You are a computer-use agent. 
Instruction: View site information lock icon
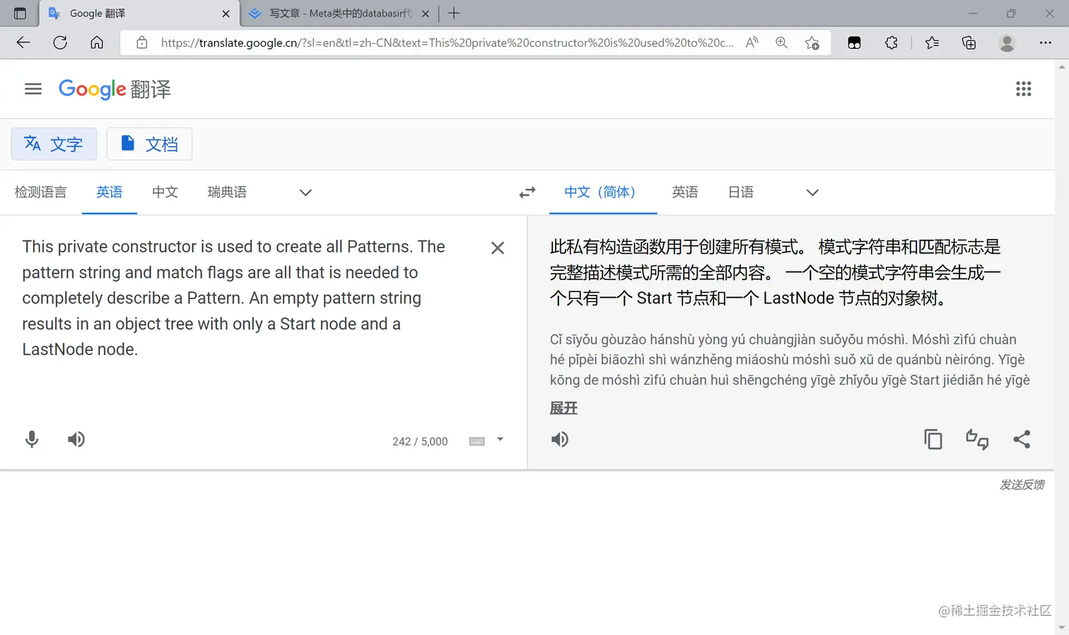tap(142, 42)
